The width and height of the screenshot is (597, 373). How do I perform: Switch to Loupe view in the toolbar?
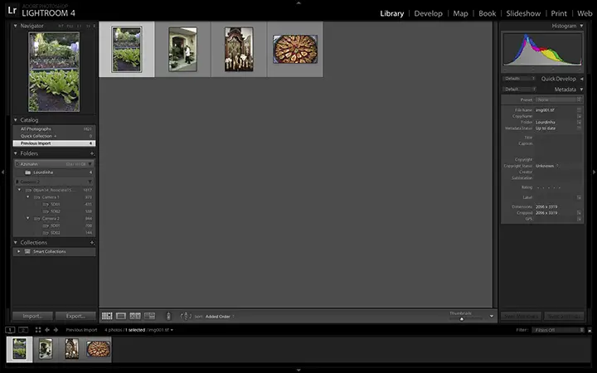click(x=121, y=317)
